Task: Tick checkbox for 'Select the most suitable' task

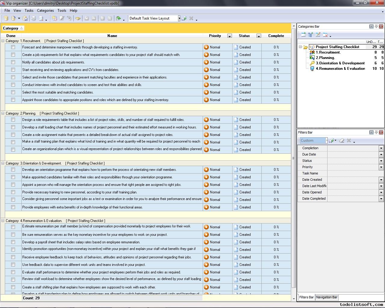Action: pos(13,92)
